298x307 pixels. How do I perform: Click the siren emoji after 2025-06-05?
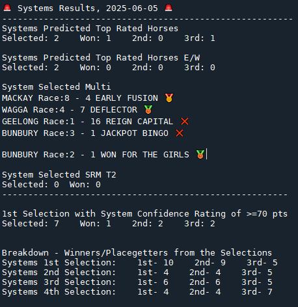169,8
